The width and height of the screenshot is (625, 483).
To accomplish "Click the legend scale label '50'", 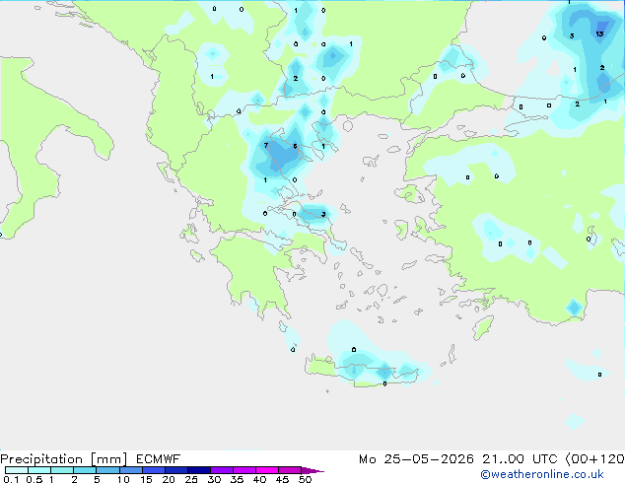I will (305, 479).
